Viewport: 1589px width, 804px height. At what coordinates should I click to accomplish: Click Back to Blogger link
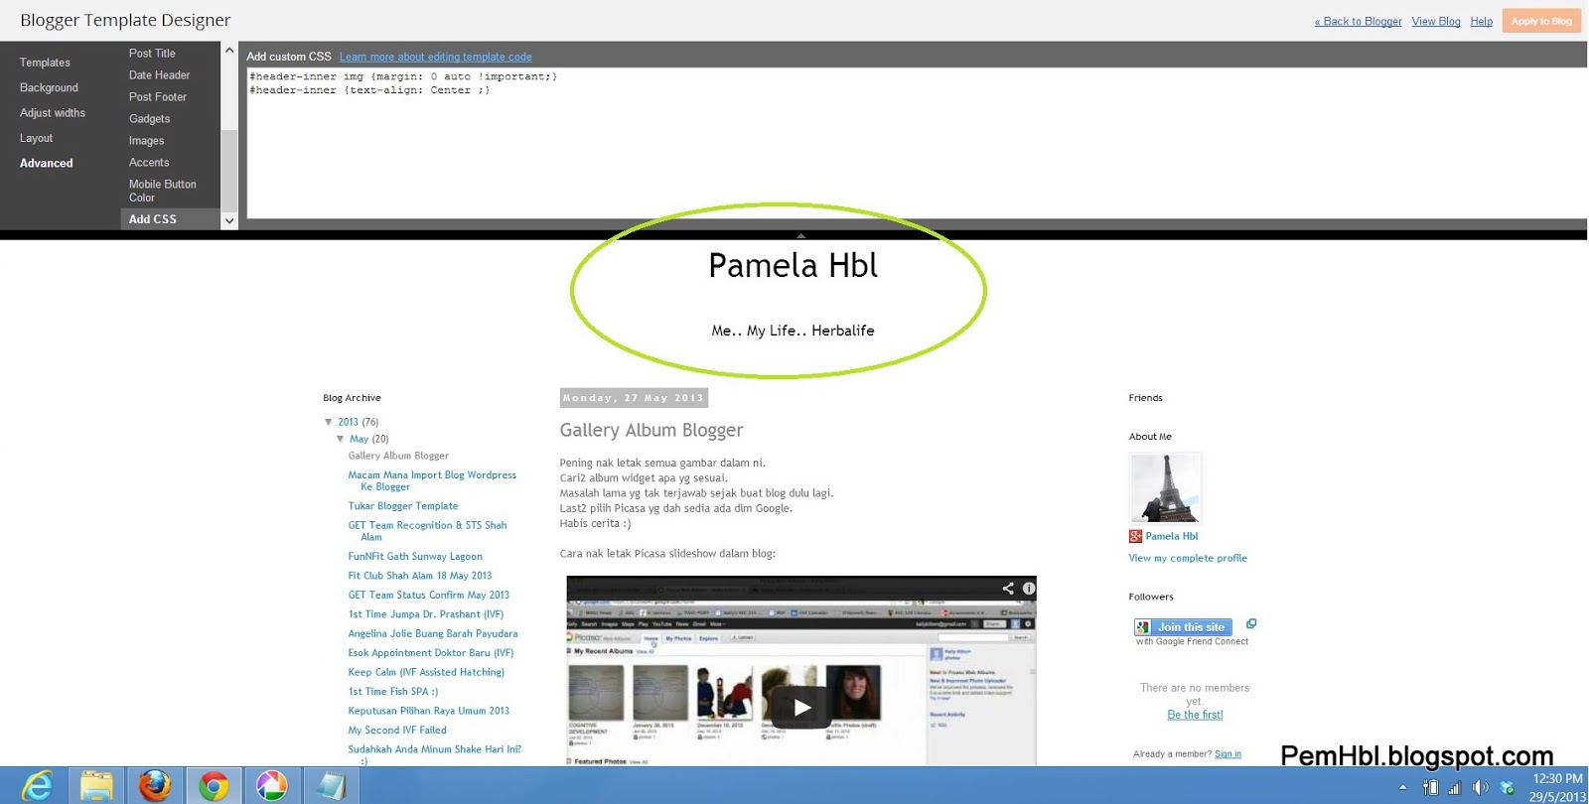1358,21
